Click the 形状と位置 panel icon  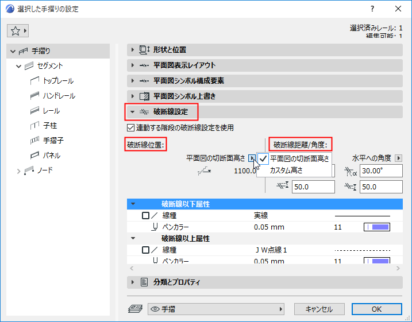point(144,49)
